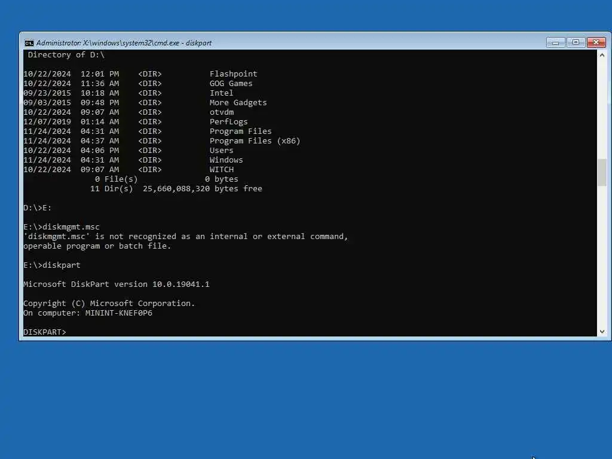Click the WITCH directory name
This screenshot has height=459, width=612.
click(222, 169)
